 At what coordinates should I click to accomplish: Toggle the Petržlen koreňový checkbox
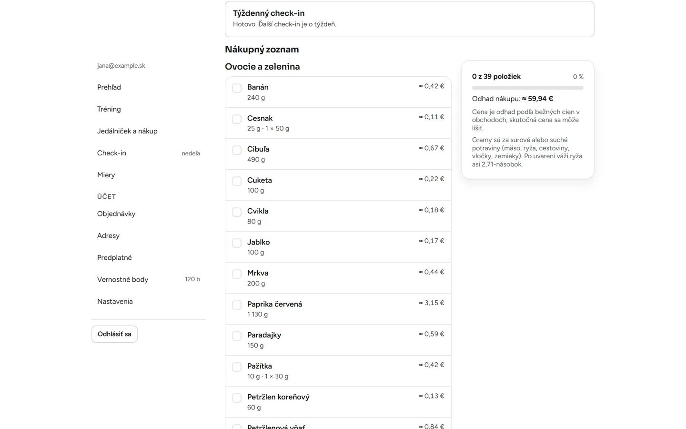tap(237, 398)
